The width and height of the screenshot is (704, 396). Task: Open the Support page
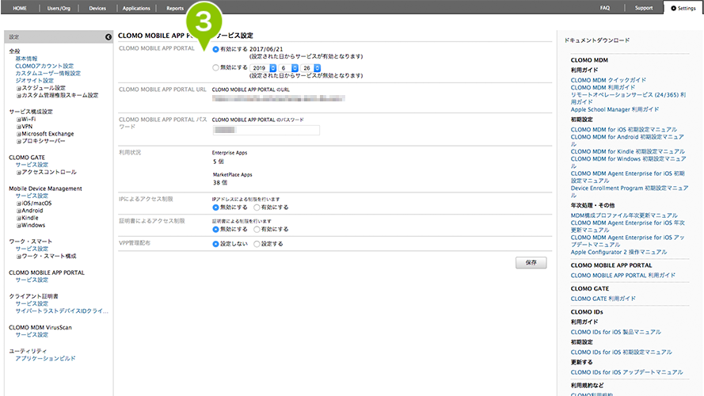coord(643,8)
